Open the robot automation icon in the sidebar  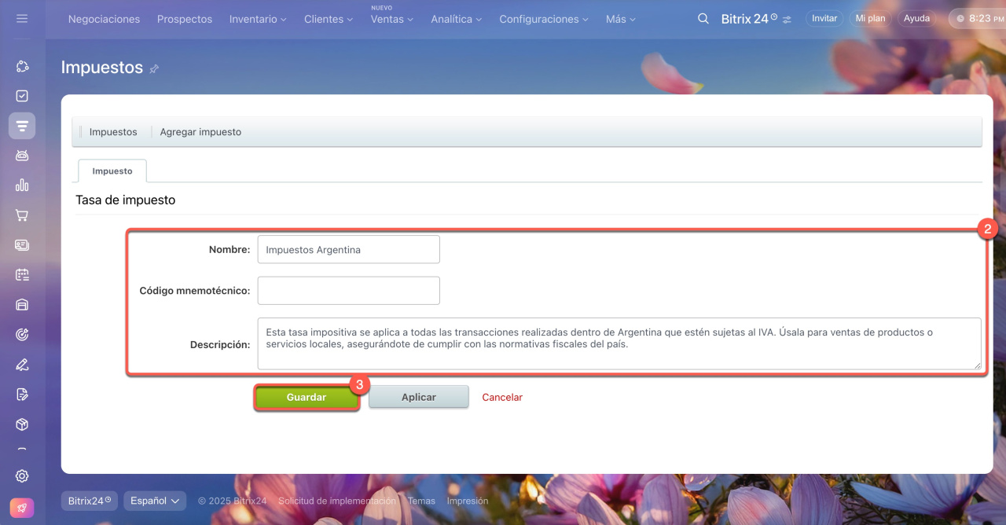[22, 156]
